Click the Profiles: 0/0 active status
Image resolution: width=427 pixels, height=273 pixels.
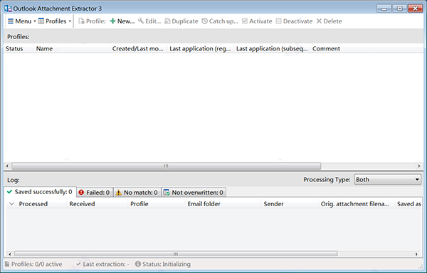pyautogui.click(x=33, y=264)
